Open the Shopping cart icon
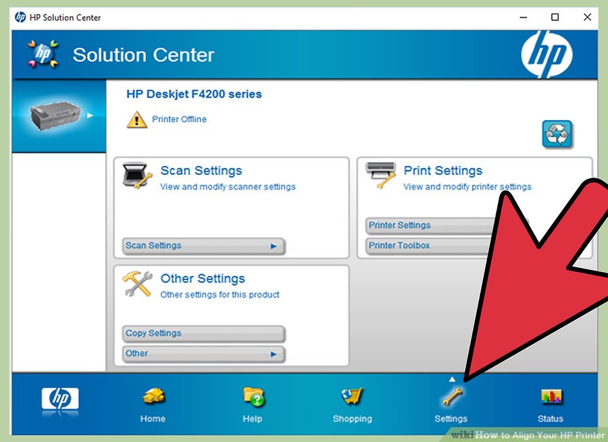Image resolution: width=608 pixels, height=442 pixels. (x=353, y=396)
